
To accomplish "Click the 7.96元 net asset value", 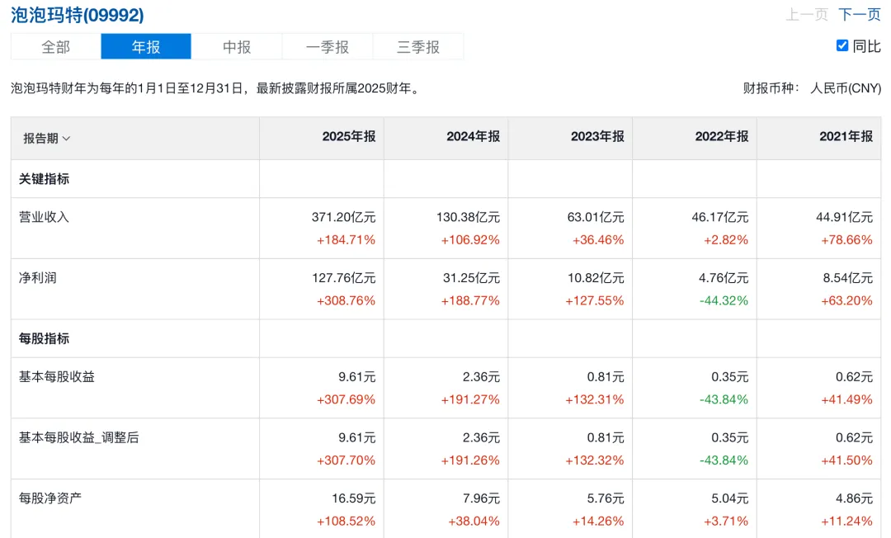I will pyautogui.click(x=481, y=498).
